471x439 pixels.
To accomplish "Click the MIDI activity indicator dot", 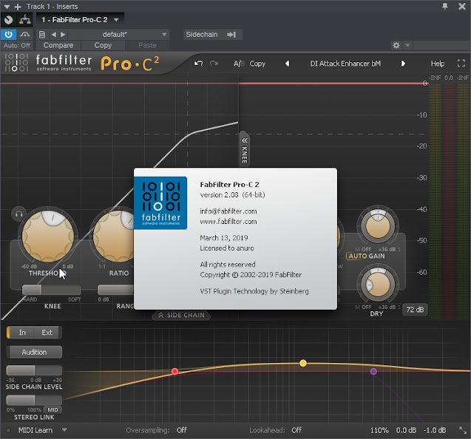I will pyautogui.click(x=8, y=430).
